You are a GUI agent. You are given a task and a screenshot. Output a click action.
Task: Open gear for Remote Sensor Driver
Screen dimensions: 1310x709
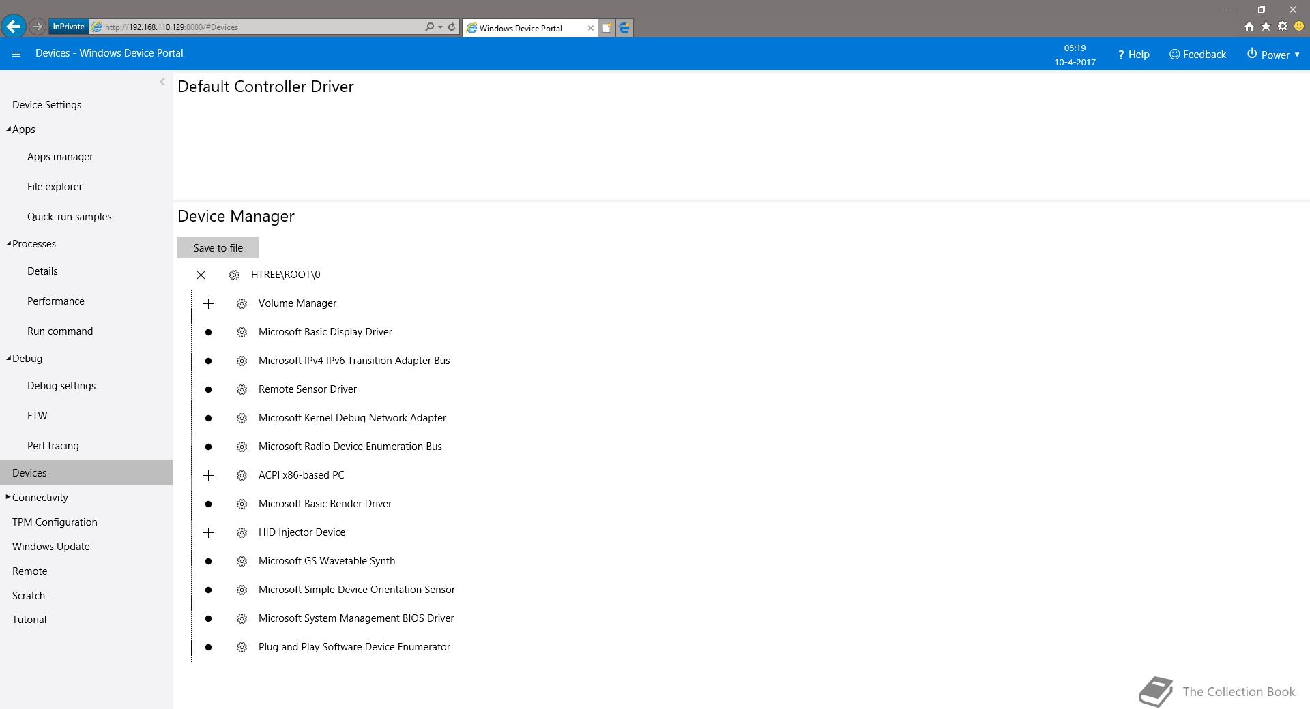[242, 389]
